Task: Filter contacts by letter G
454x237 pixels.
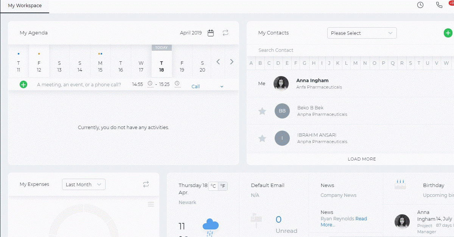Action: [305, 63]
